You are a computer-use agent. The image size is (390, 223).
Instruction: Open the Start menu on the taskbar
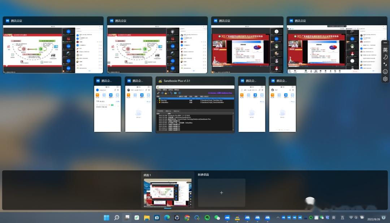click(107, 218)
